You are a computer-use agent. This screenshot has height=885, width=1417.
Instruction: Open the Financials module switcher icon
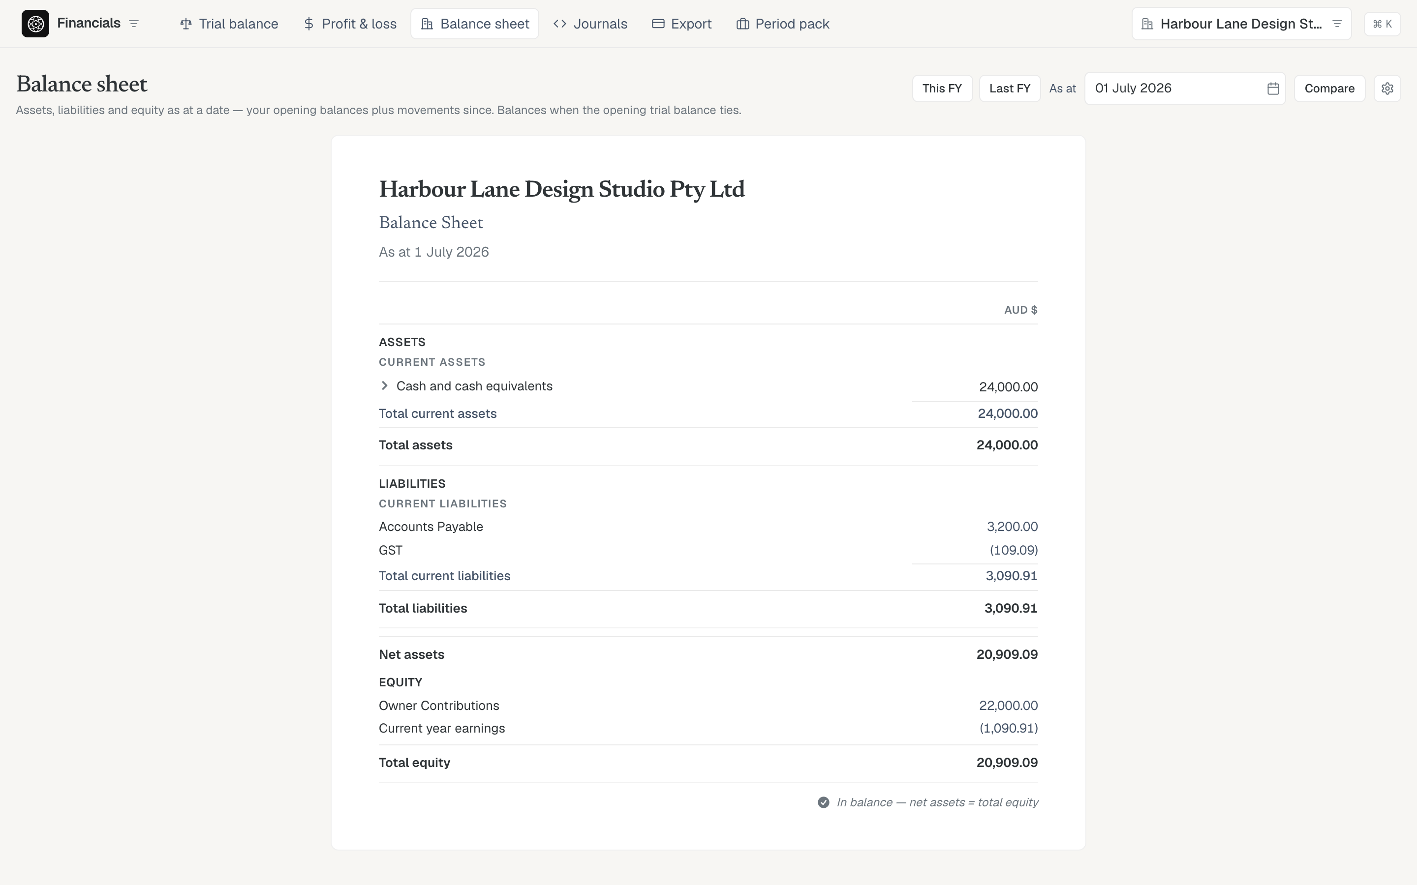[x=133, y=24]
